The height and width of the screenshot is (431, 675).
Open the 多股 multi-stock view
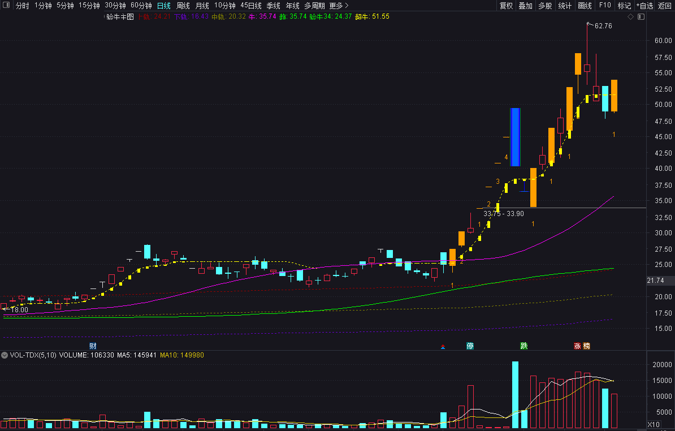click(545, 6)
